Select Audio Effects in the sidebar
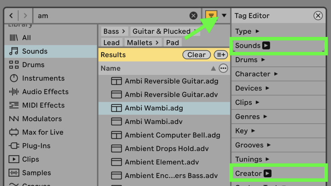This screenshot has width=331, height=186. click(45, 92)
